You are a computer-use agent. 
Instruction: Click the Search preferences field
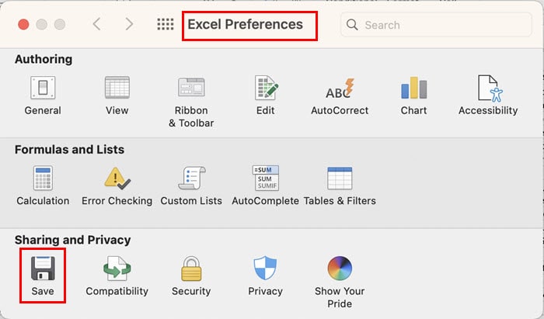click(436, 25)
